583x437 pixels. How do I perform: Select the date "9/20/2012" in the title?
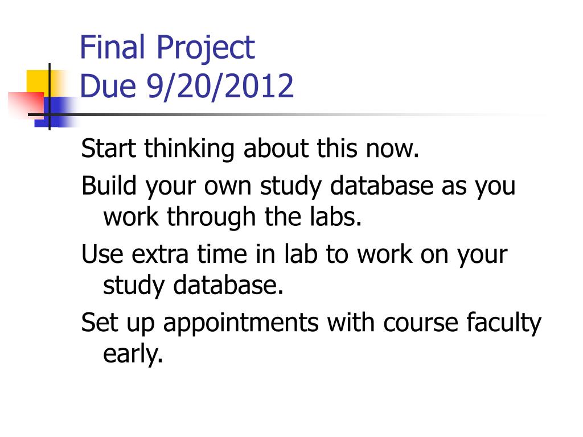tap(220, 86)
